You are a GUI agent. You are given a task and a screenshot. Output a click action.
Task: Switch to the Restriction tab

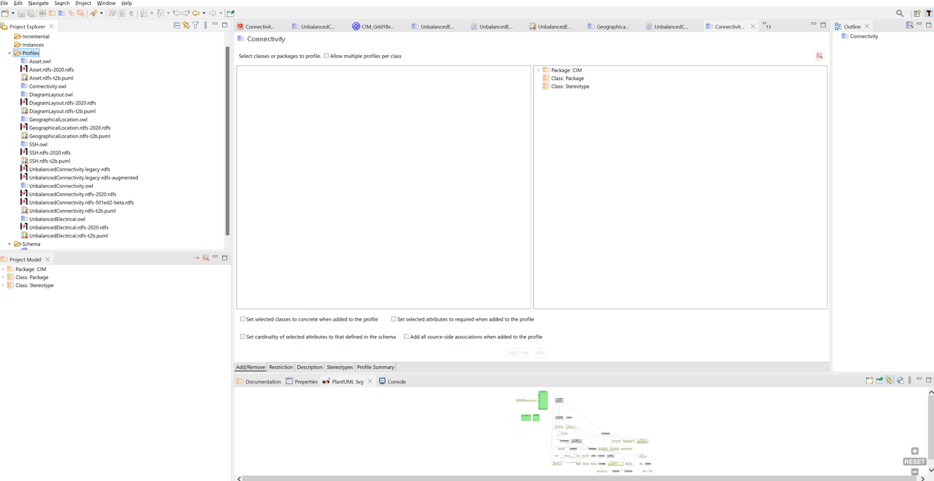[281, 367]
